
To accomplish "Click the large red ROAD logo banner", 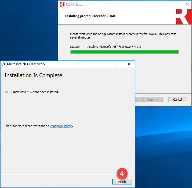I will click(x=184, y=16).
